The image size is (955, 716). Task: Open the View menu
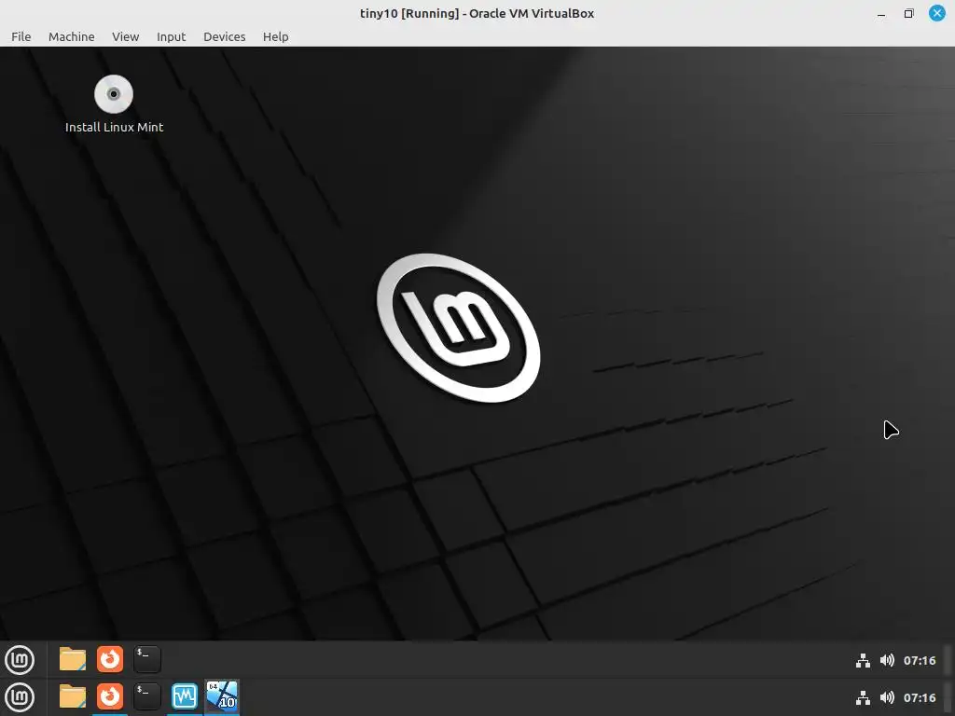click(x=126, y=36)
